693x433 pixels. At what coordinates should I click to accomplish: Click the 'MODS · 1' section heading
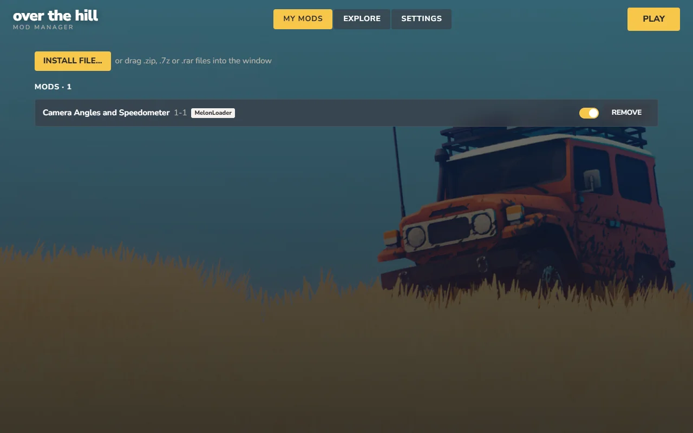point(53,87)
